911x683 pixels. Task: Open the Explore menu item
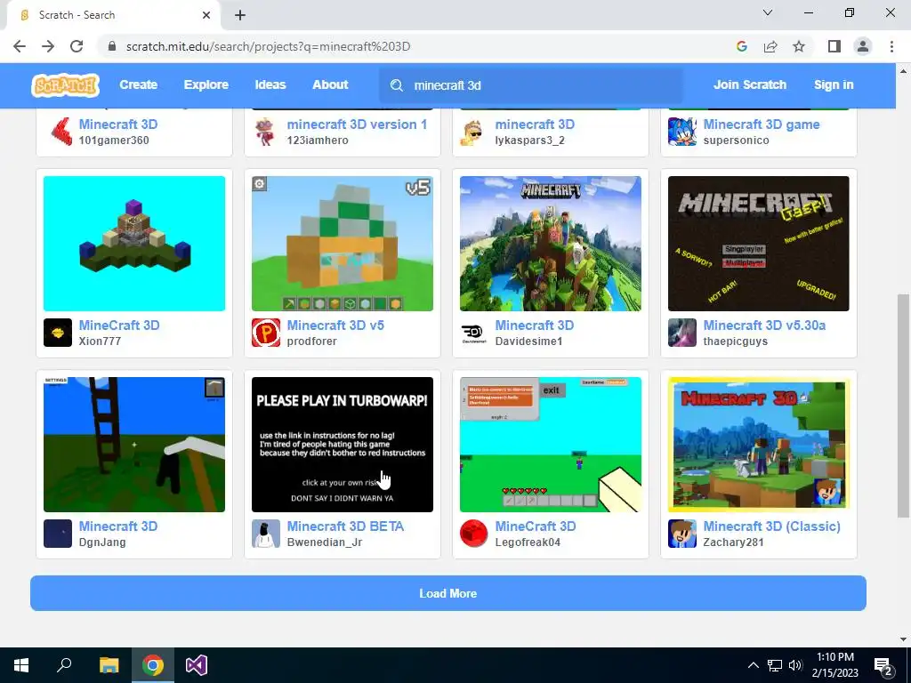point(206,84)
